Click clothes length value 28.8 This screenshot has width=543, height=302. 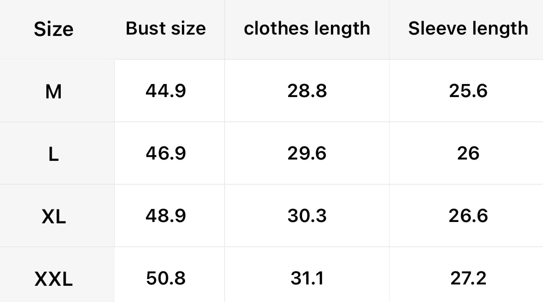[x=307, y=91]
